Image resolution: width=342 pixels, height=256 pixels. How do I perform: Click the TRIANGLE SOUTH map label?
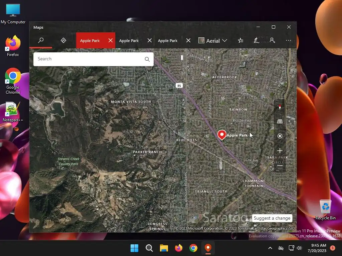coord(211,191)
